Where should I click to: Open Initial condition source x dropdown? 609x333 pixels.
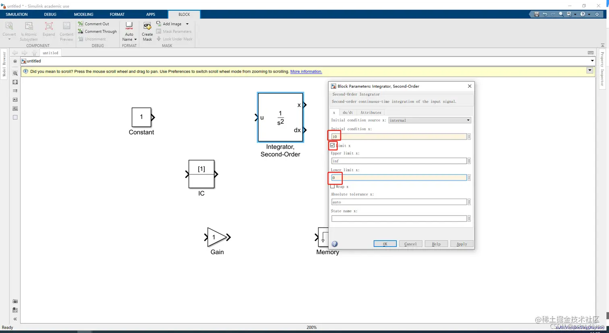click(429, 120)
